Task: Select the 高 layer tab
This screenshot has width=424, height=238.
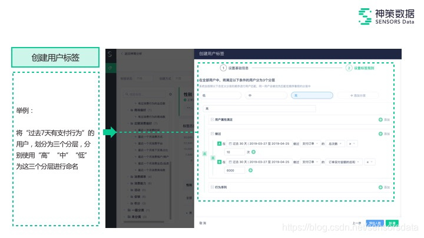Action: coord(312,96)
